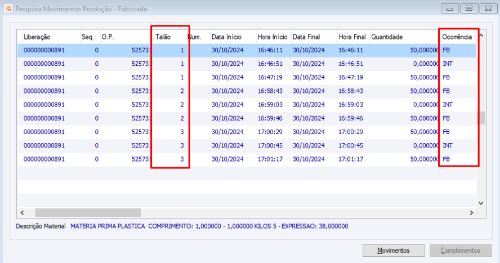Click the orange application icon in title bar
The image size is (500, 263).
click(8, 8)
